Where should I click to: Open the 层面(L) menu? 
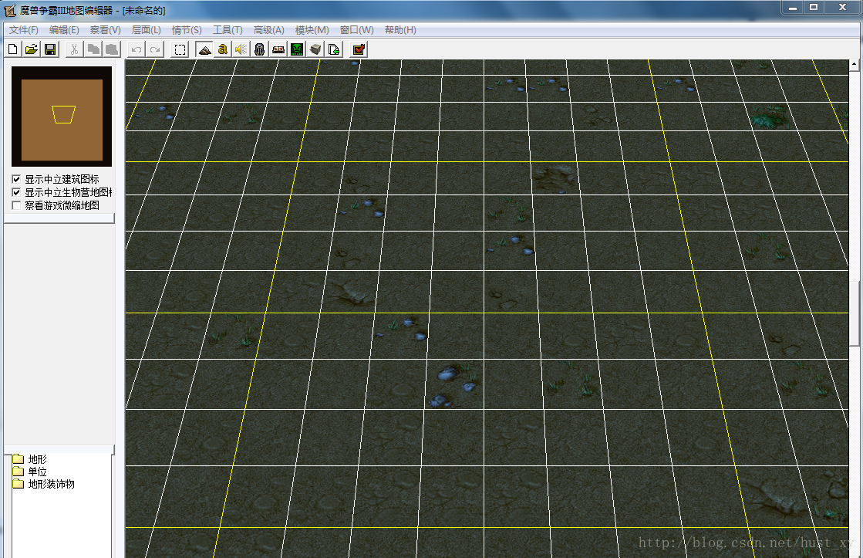(146, 30)
